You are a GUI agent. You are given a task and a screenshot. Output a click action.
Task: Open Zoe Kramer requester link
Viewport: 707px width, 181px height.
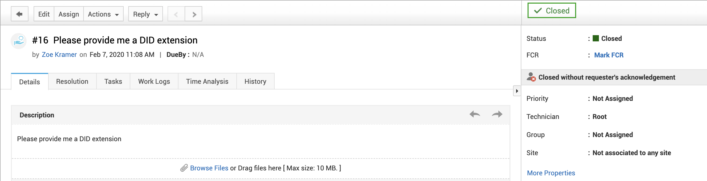pos(59,55)
